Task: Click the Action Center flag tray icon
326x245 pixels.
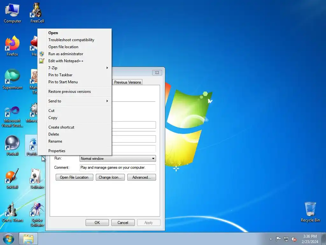Action: pos(278,239)
